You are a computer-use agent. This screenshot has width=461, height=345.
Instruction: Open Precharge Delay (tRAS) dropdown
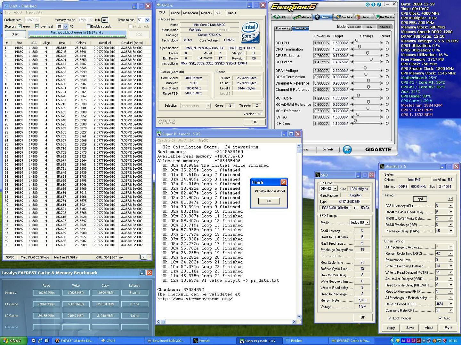click(x=451, y=231)
